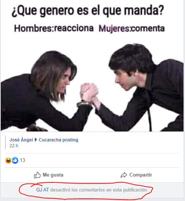Click the 'Hombres:reacciona' text
185x201 pixels.
(54, 29)
